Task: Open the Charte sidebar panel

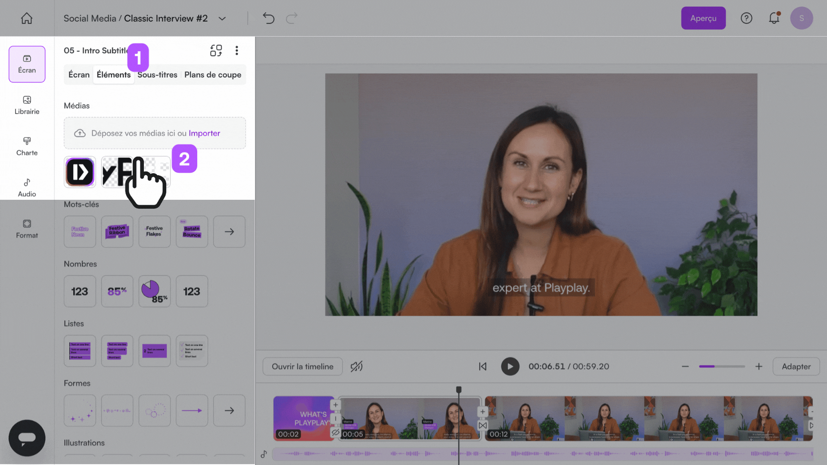Action: pyautogui.click(x=27, y=146)
